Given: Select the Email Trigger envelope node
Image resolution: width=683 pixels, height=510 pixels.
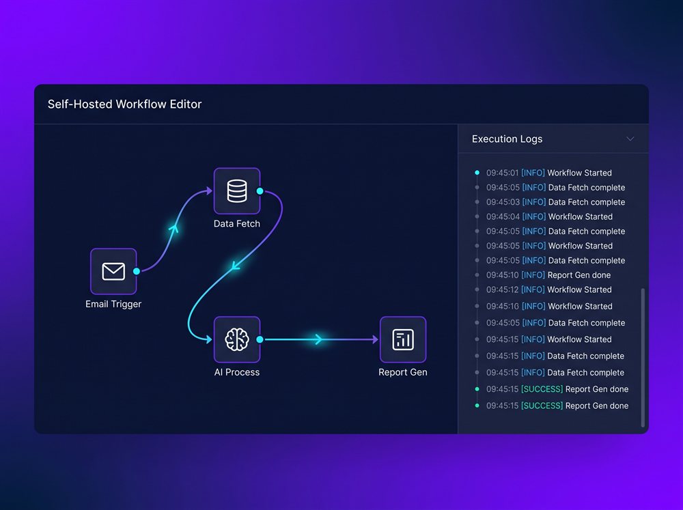Looking at the screenshot, I should tap(113, 271).
